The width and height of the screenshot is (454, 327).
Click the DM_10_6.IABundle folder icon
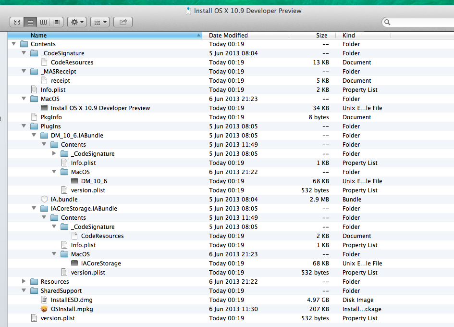pos(44,136)
